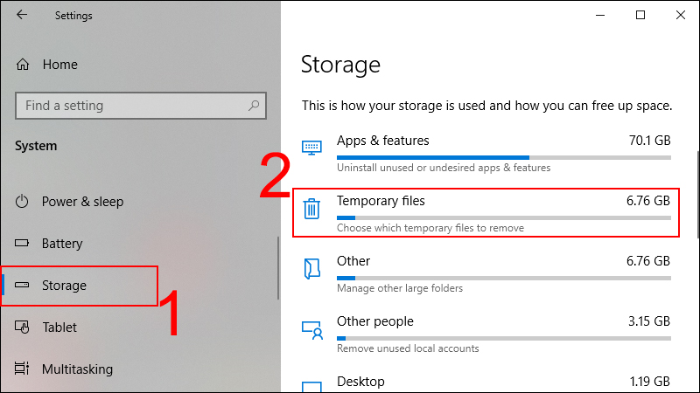
Task: Click the Other people user icon
Action: coord(312,330)
